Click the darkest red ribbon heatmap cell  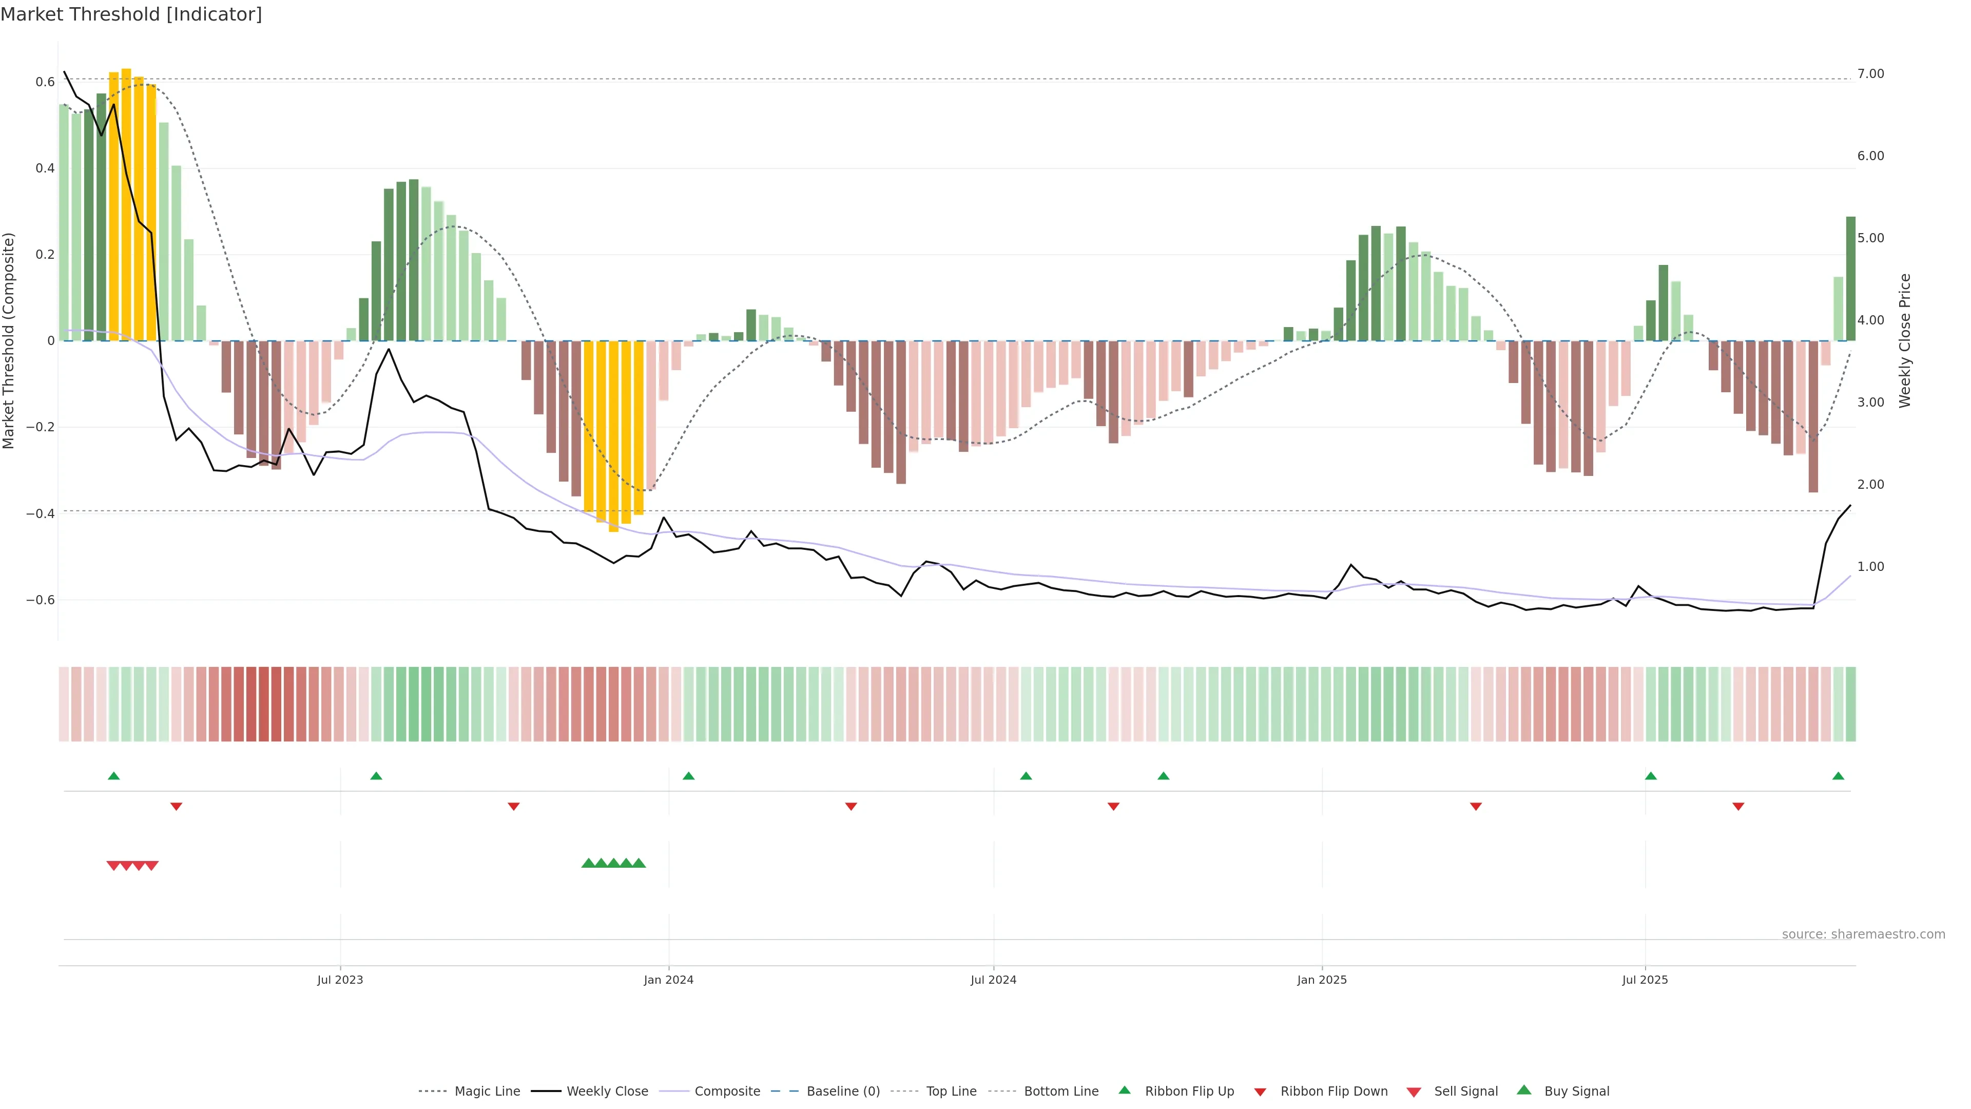(263, 704)
